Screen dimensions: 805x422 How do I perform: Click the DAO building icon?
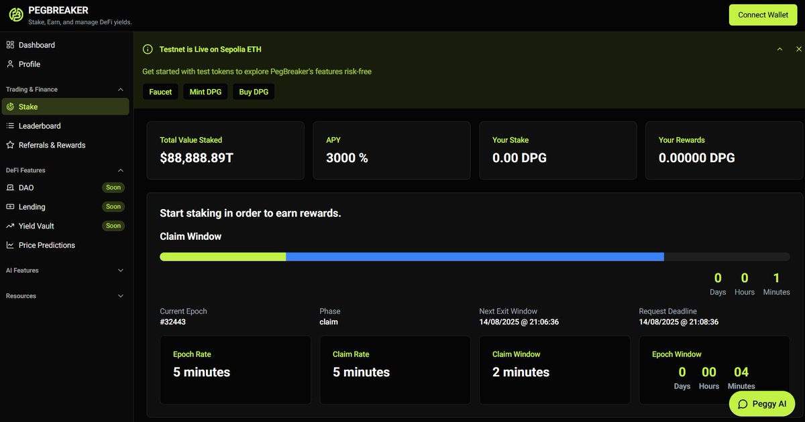tap(10, 188)
